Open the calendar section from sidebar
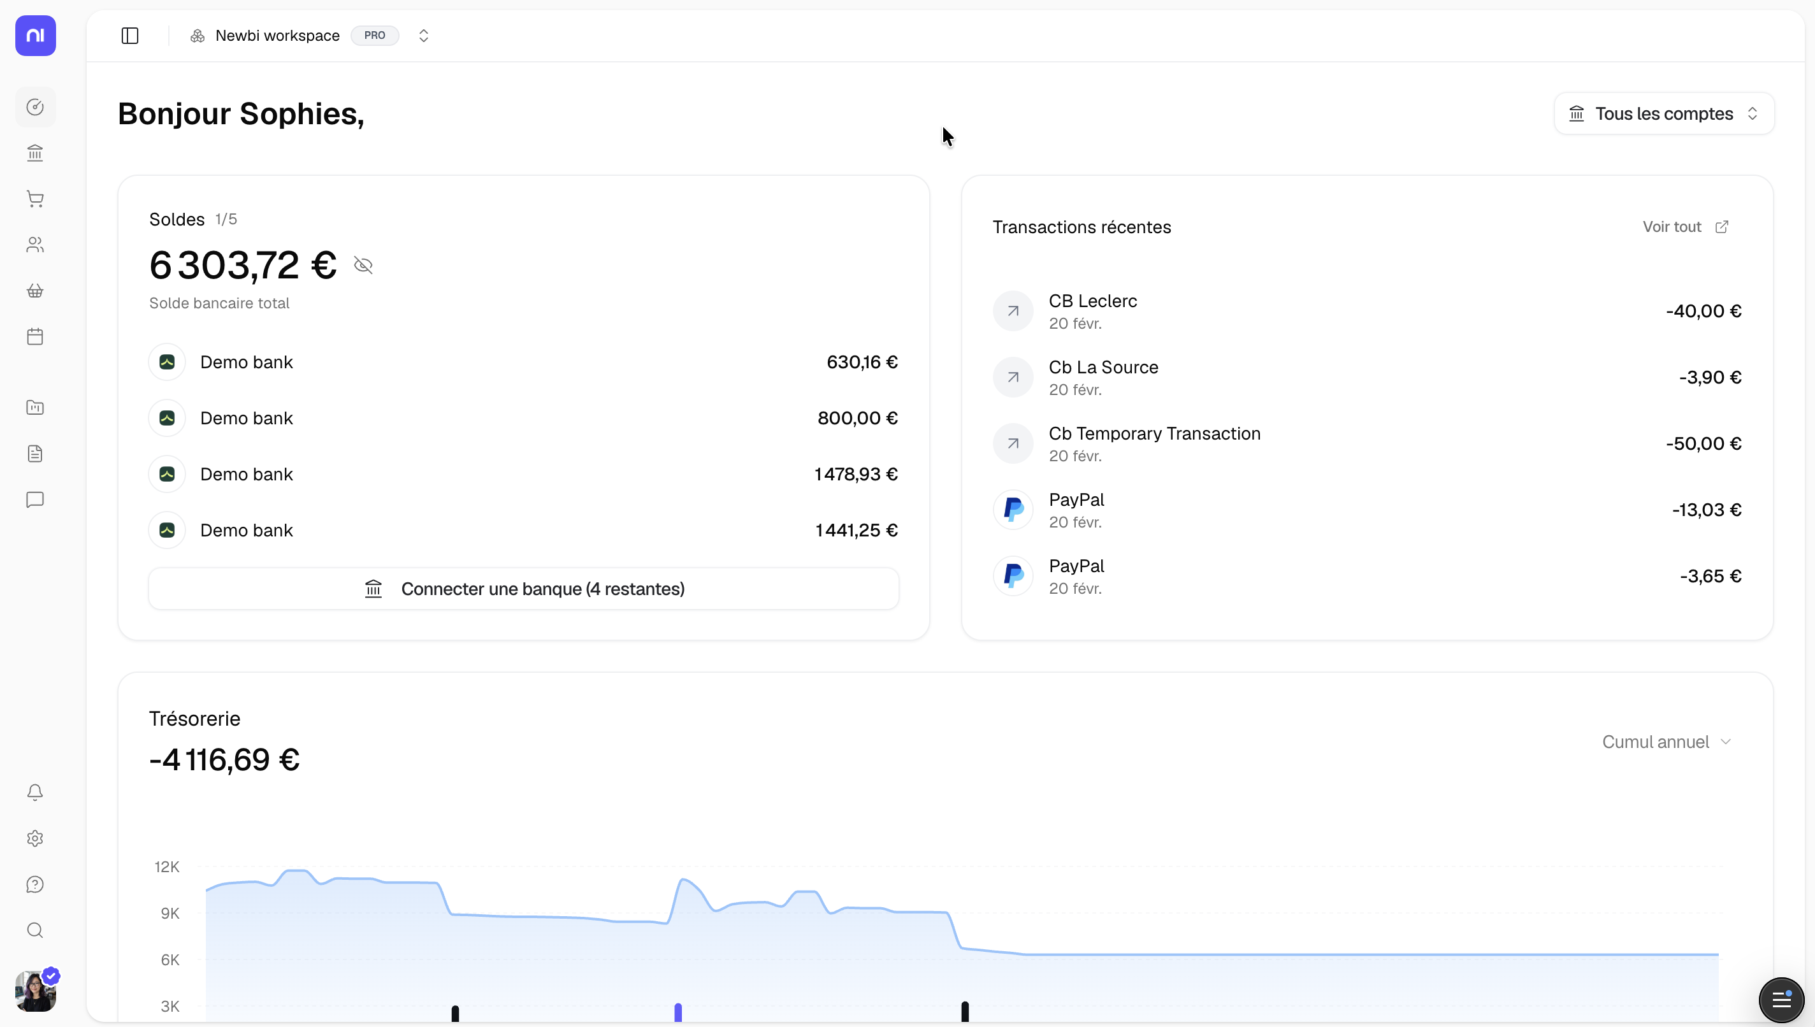1815x1027 pixels. 35,336
